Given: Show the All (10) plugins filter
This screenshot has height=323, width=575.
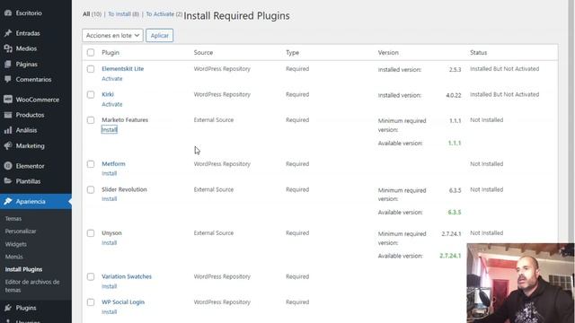Looking at the screenshot, I should point(92,14).
